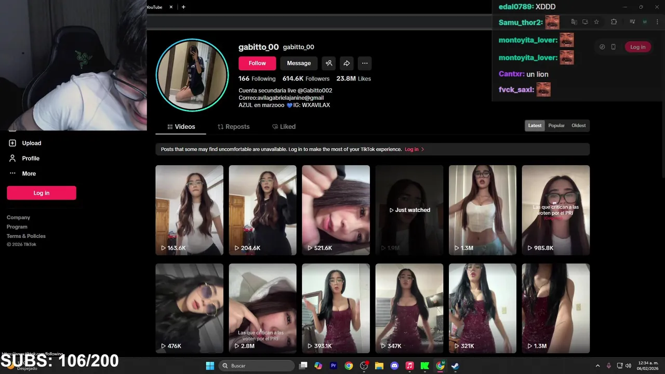
Task: Click the volume icon in system tray
Action: (x=628, y=366)
